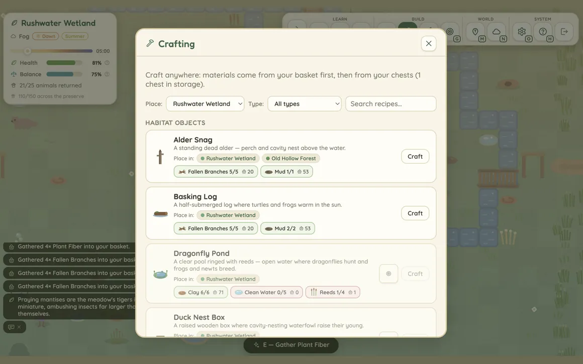
Task: Click the praying mantises fact notification
Action: pyautogui.click(x=69, y=306)
